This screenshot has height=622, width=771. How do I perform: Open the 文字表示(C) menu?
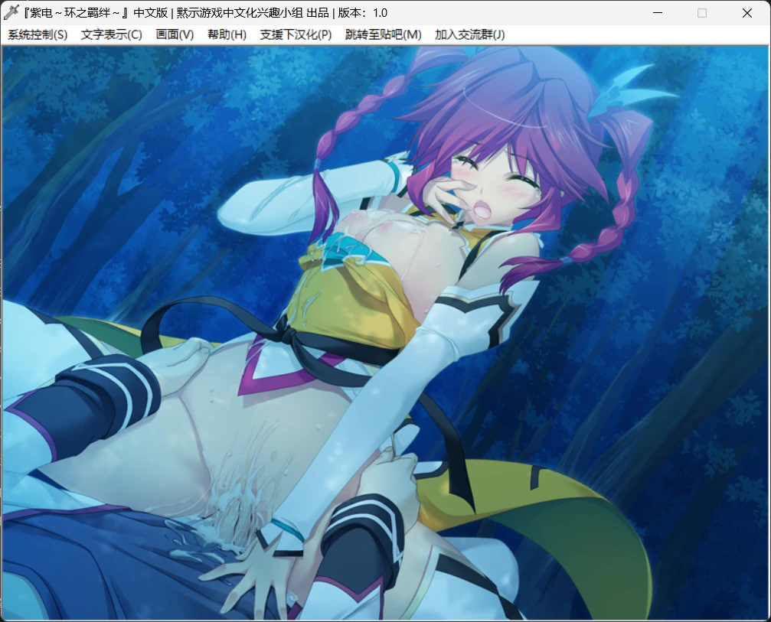[x=112, y=35]
